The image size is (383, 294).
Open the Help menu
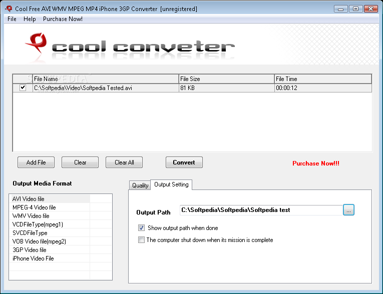(x=30, y=19)
